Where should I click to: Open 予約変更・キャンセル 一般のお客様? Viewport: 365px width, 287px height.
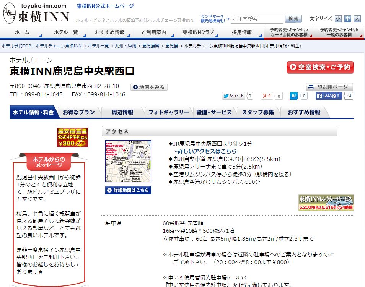tap(339, 32)
